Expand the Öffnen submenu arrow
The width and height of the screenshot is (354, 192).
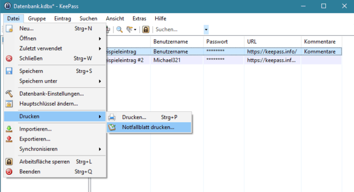point(100,39)
